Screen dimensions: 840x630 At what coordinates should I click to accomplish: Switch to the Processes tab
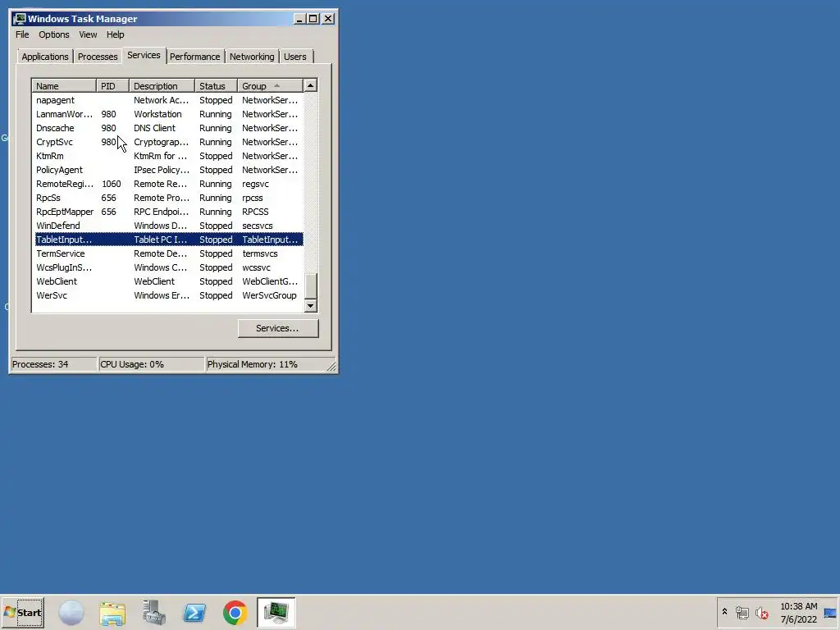(x=98, y=57)
